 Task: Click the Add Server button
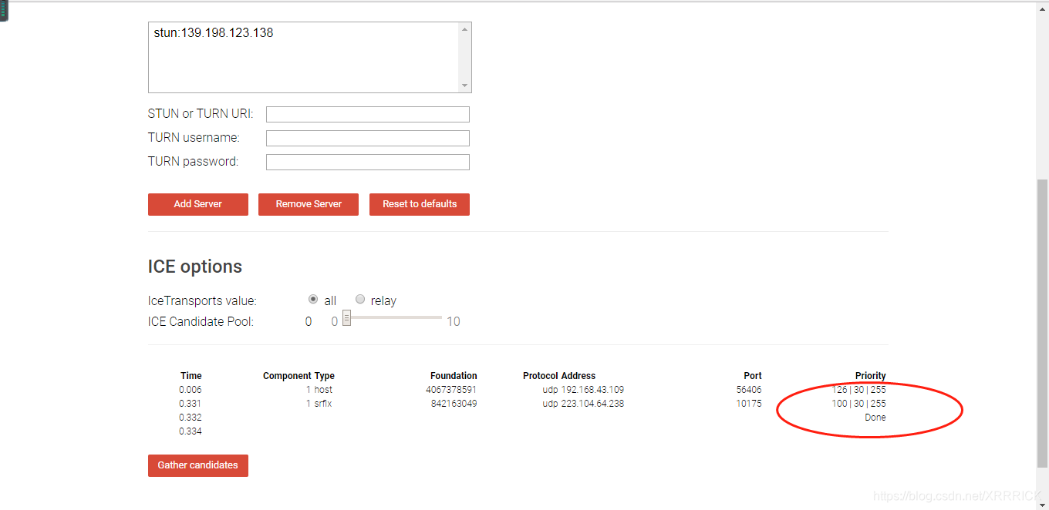pyautogui.click(x=198, y=204)
